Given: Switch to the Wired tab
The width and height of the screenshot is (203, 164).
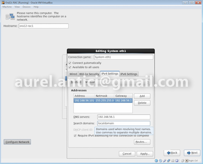Looking at the screenshot, I should (73, 74).
